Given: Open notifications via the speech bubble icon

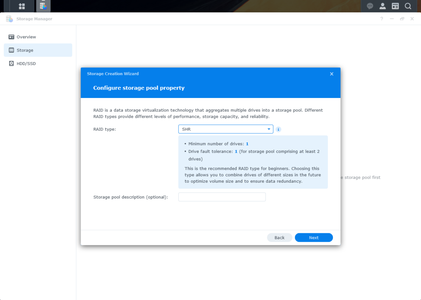Looking at the screenshot, I should pyautogui.click(x=370, y=6).
